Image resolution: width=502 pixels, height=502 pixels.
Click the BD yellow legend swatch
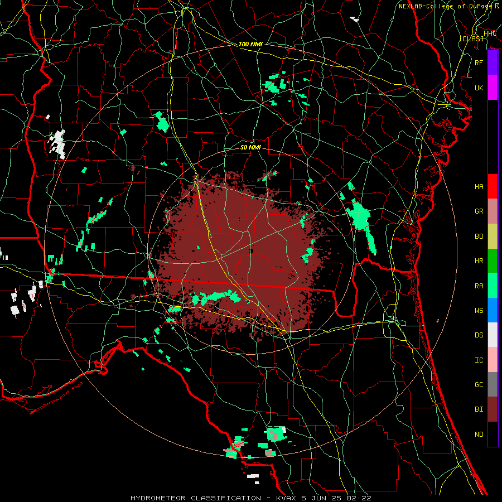point(493,236)
